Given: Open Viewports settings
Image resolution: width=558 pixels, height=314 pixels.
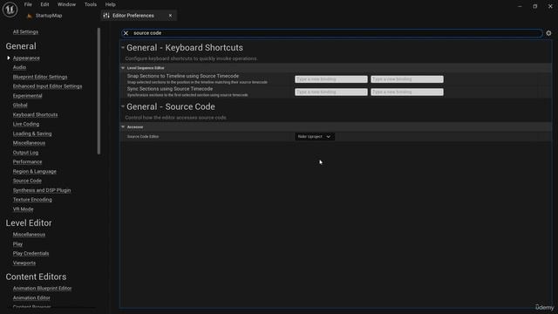Looking at the screenshot, I should point(24,263).
